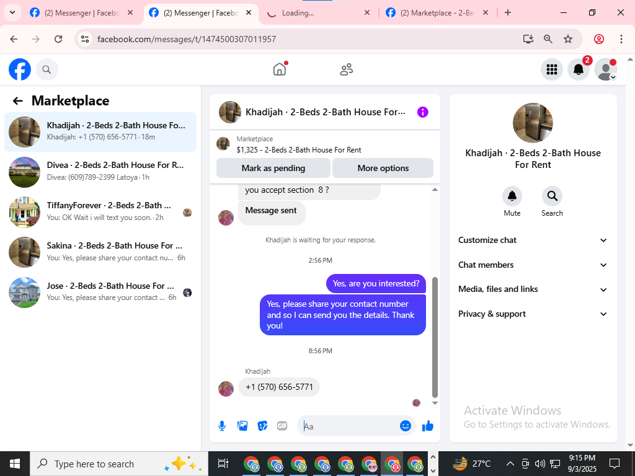
Task: Switch to the first Messenger browser tab
Action: pos(81,12)
